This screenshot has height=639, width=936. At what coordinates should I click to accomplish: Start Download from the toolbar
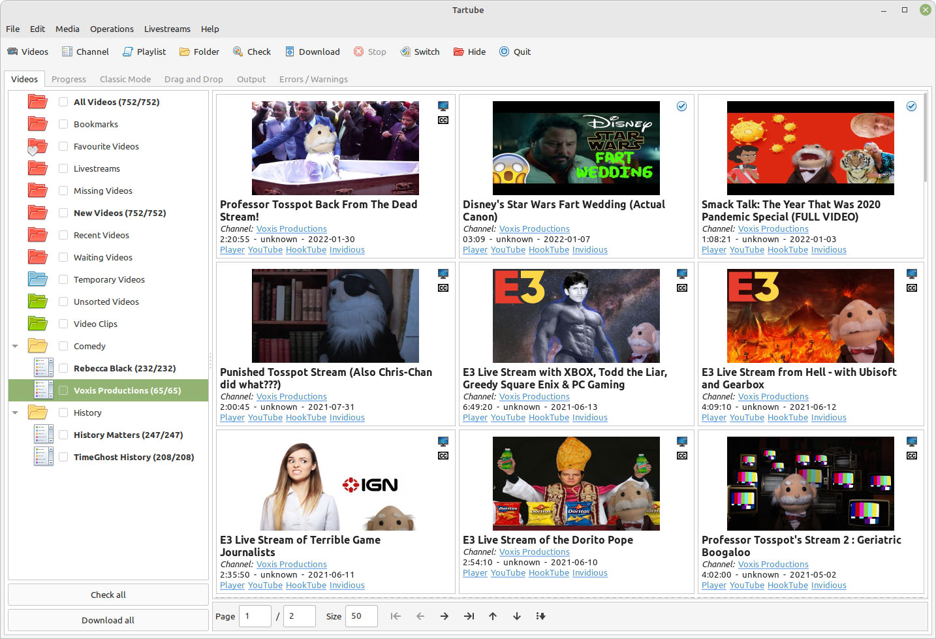coord(312,52)
